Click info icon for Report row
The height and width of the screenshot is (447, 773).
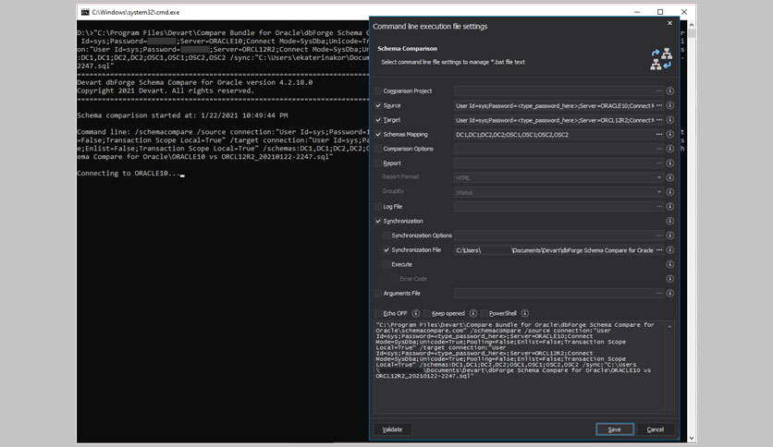670,163
